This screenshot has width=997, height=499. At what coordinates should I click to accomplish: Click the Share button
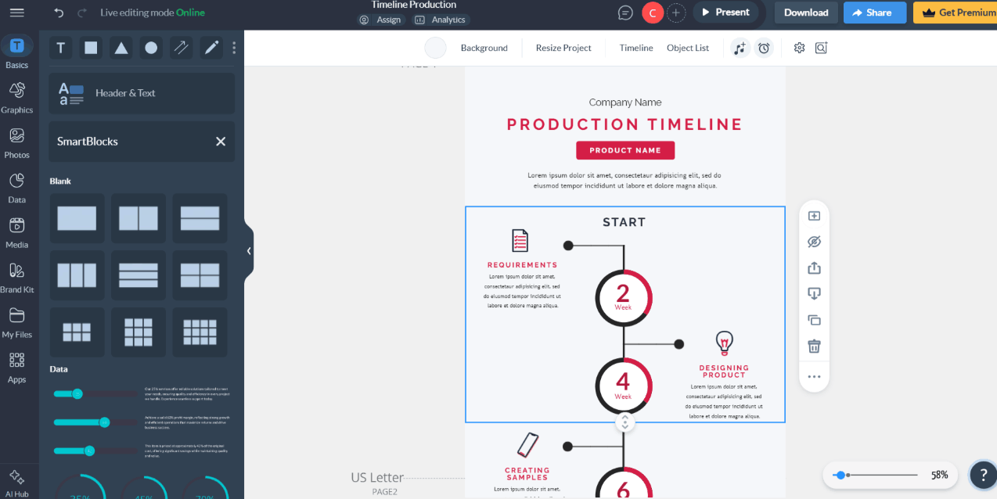(x=875, y=13)
